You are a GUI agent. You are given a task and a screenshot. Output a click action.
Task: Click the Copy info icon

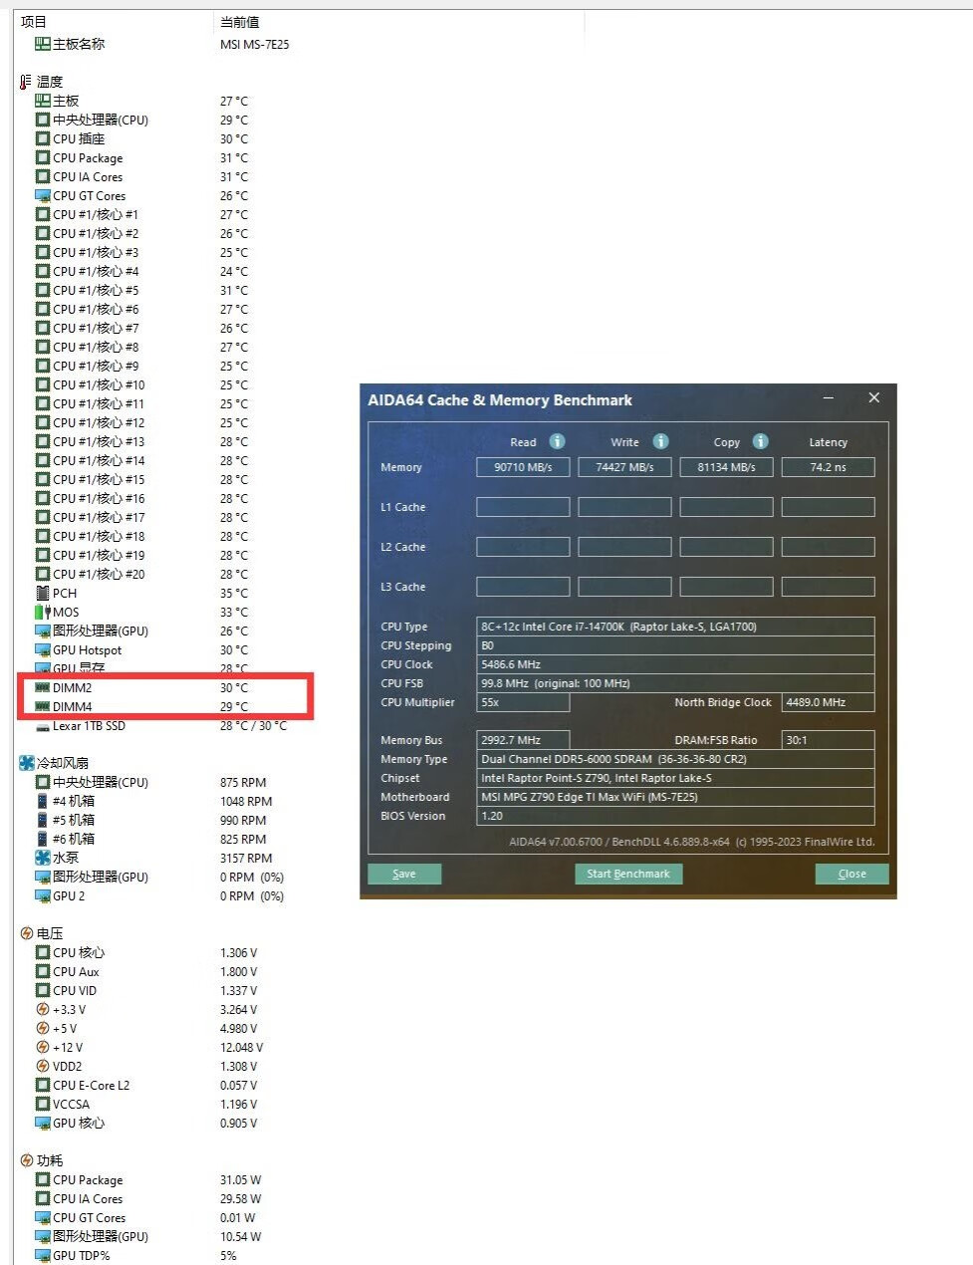click(760, 441)
